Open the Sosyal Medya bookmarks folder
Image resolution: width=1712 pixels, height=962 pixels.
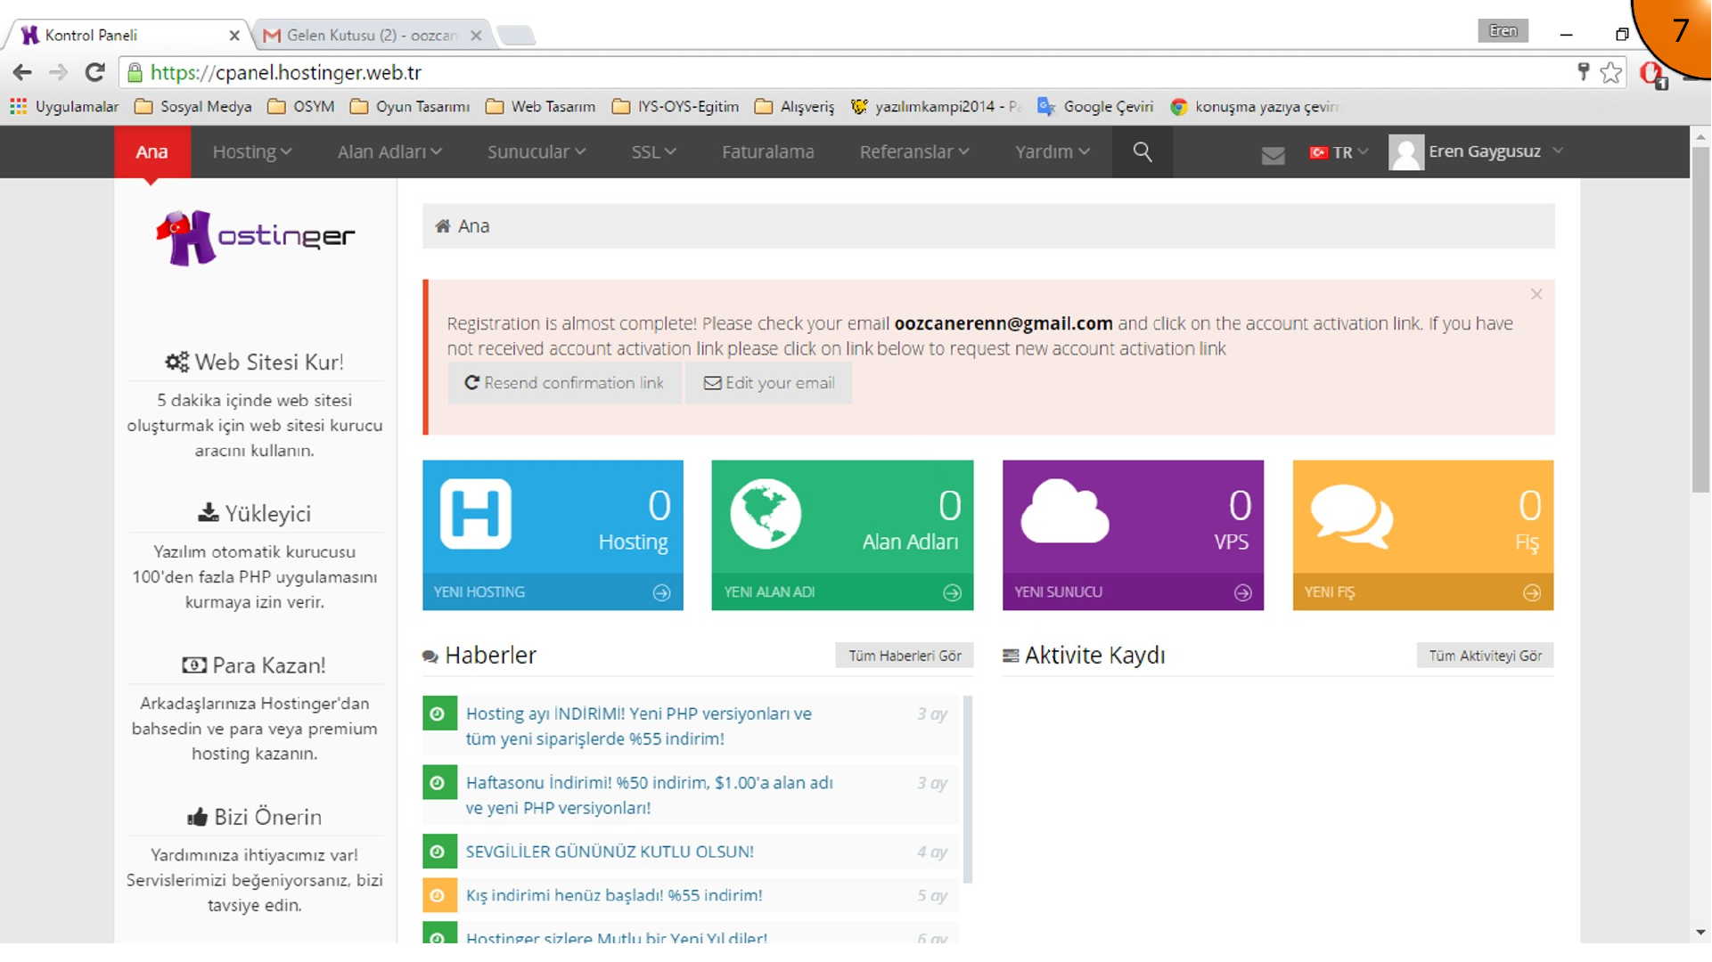[193, 107]
